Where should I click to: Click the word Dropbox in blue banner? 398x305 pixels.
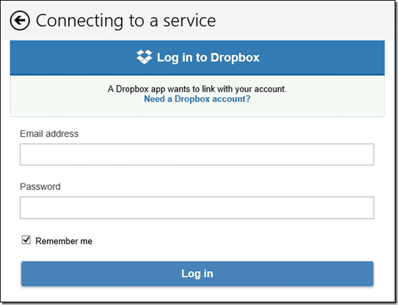tap(235, 58)
